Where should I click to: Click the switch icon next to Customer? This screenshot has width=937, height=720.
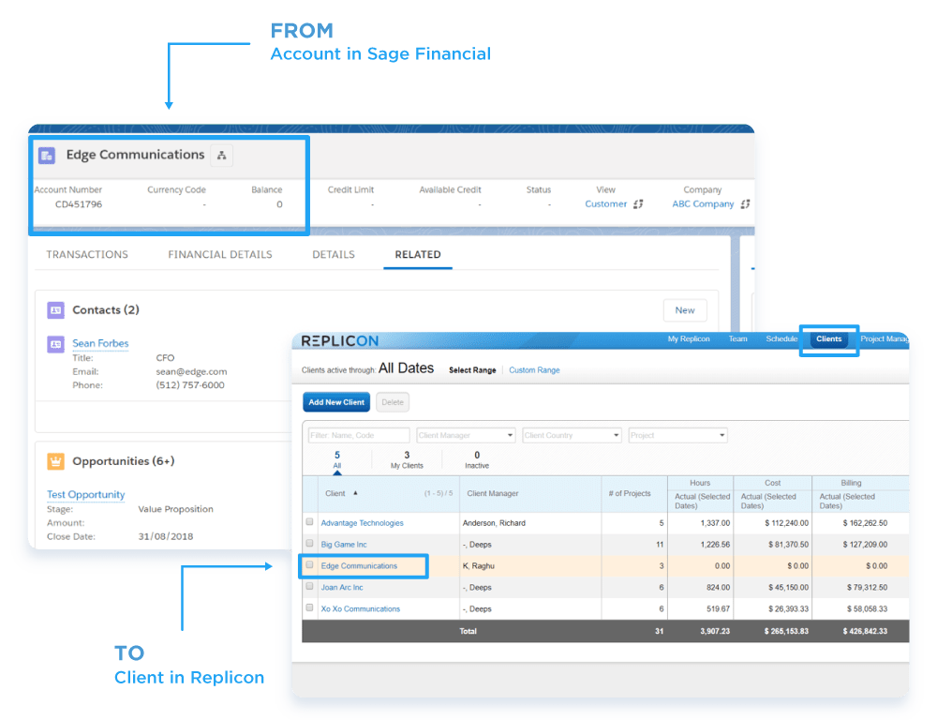click(x=638, y=204)
